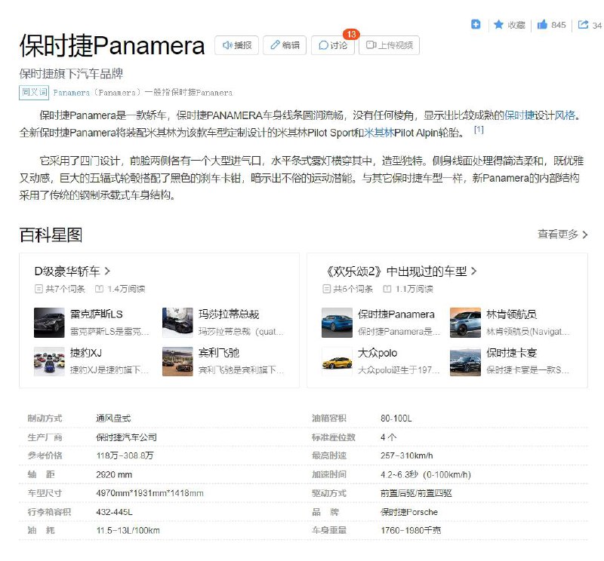Screen dimensions: 604x561
Task: Expand the 《欢乐颂2》中出现过的车型 heading
Action: click(x=400, y=271)
